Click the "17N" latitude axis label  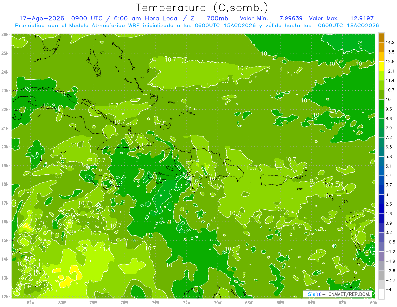coord(5,203)
